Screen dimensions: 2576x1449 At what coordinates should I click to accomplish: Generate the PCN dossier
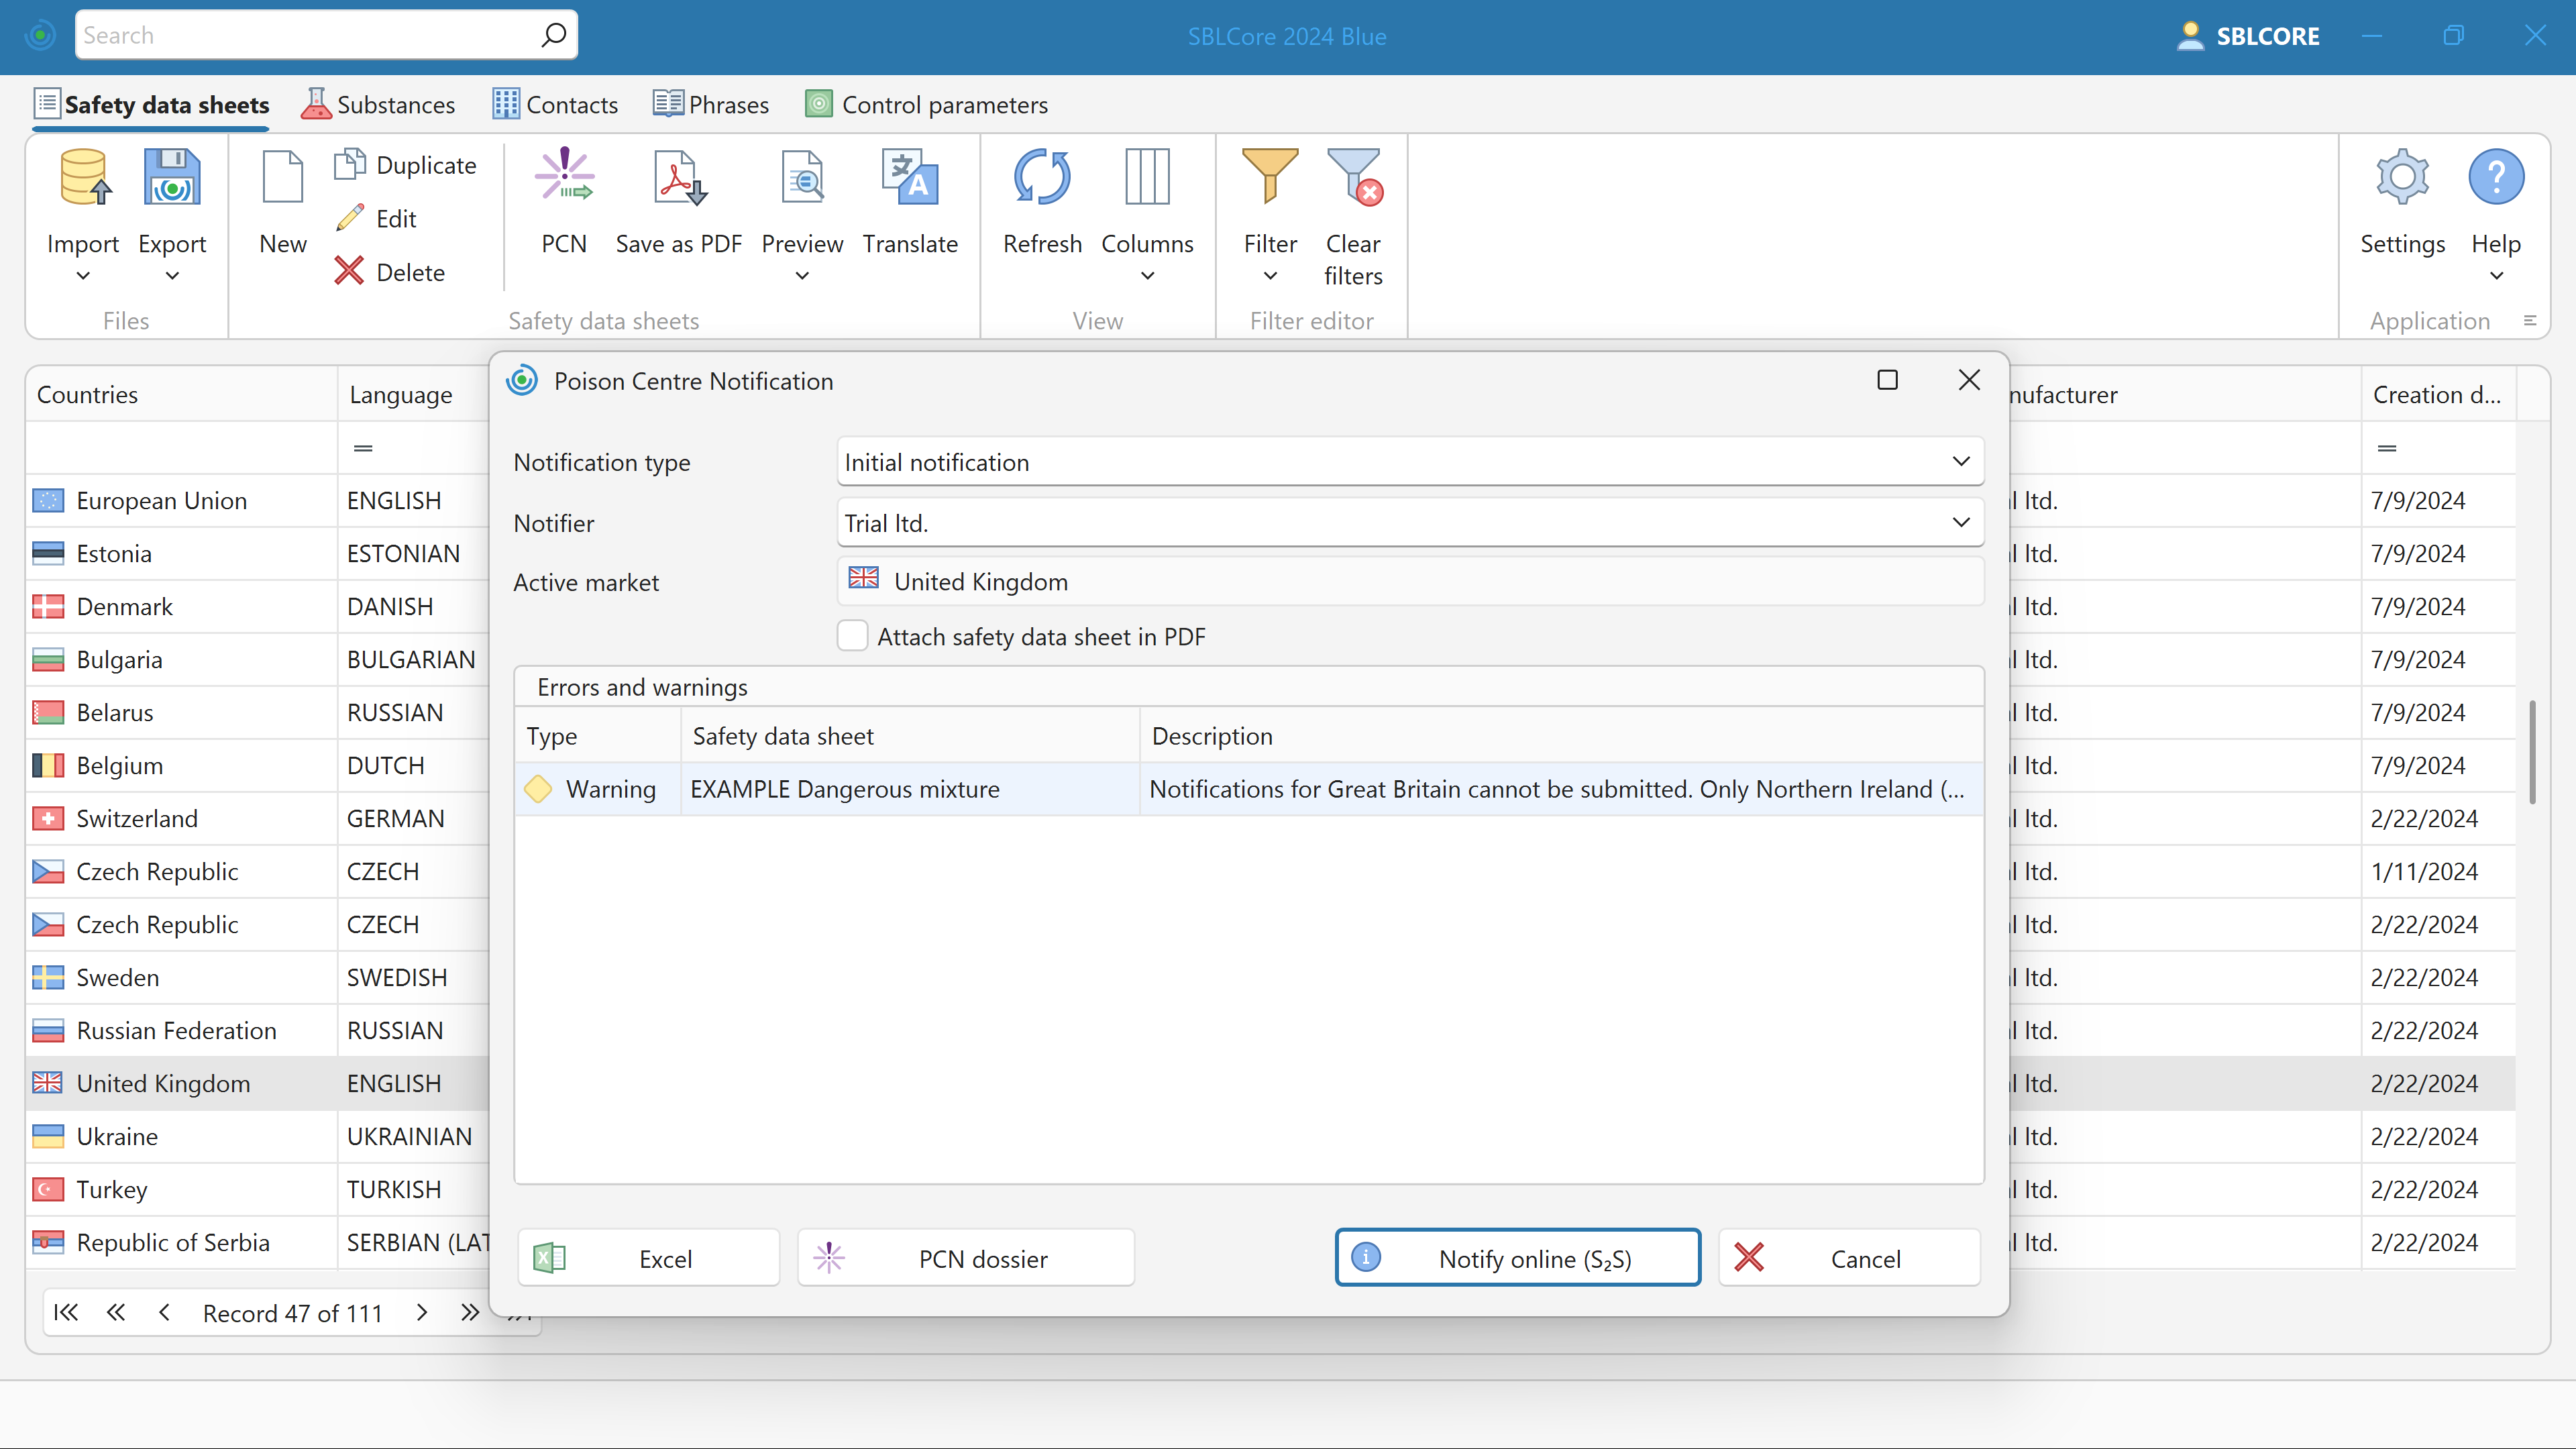(x=964, y=1257)
